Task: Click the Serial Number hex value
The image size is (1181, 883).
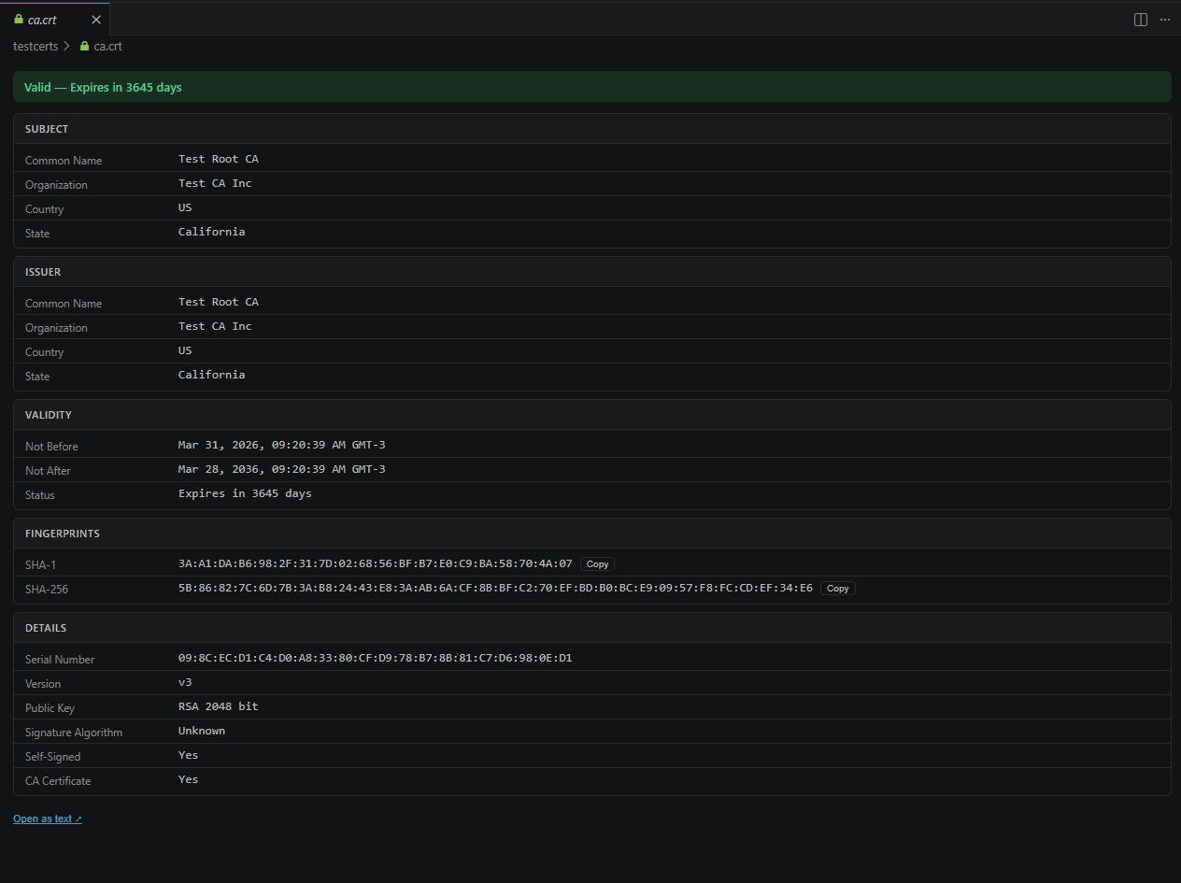Action: tap(376, 658)
